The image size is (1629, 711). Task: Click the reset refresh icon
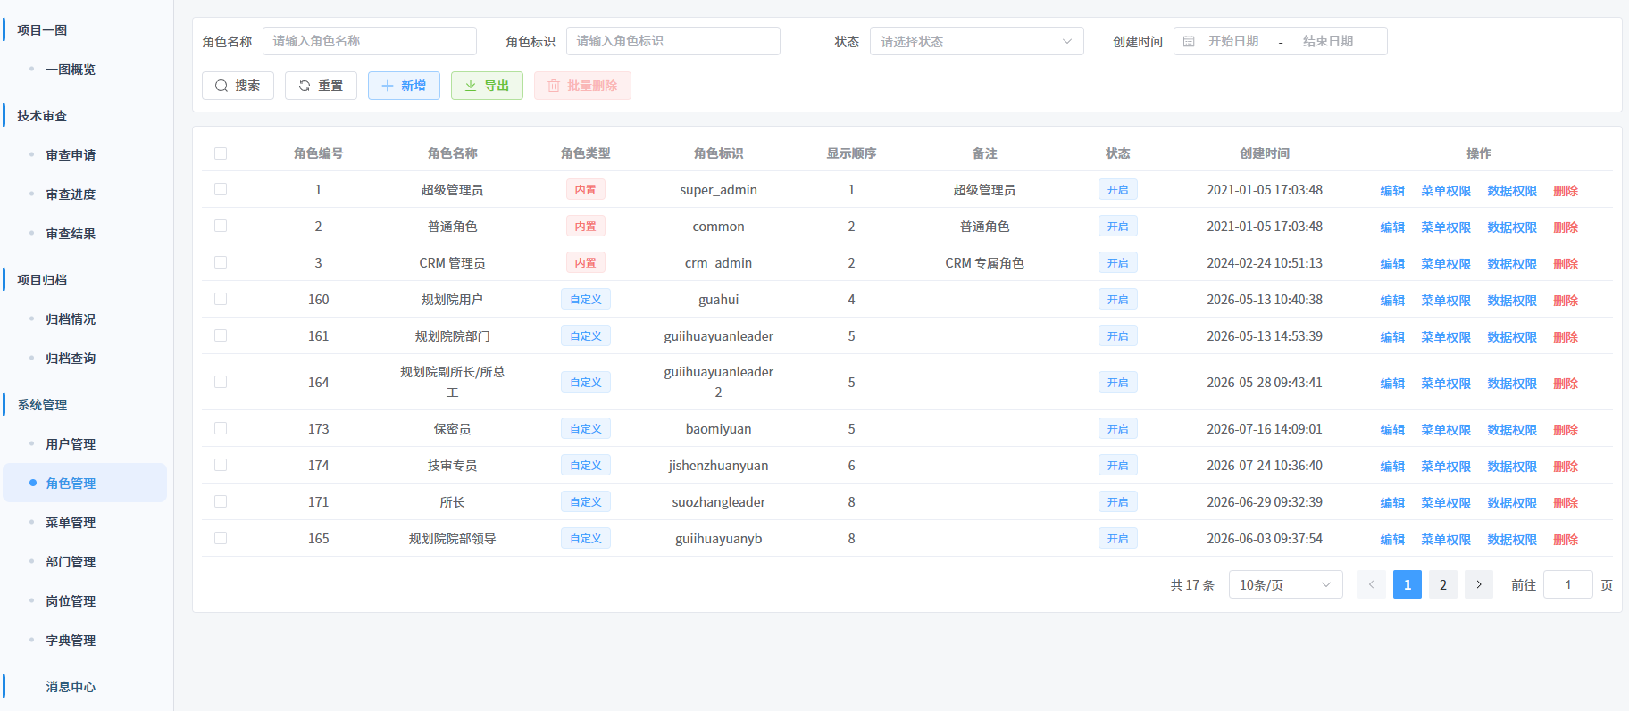(304, 86)
